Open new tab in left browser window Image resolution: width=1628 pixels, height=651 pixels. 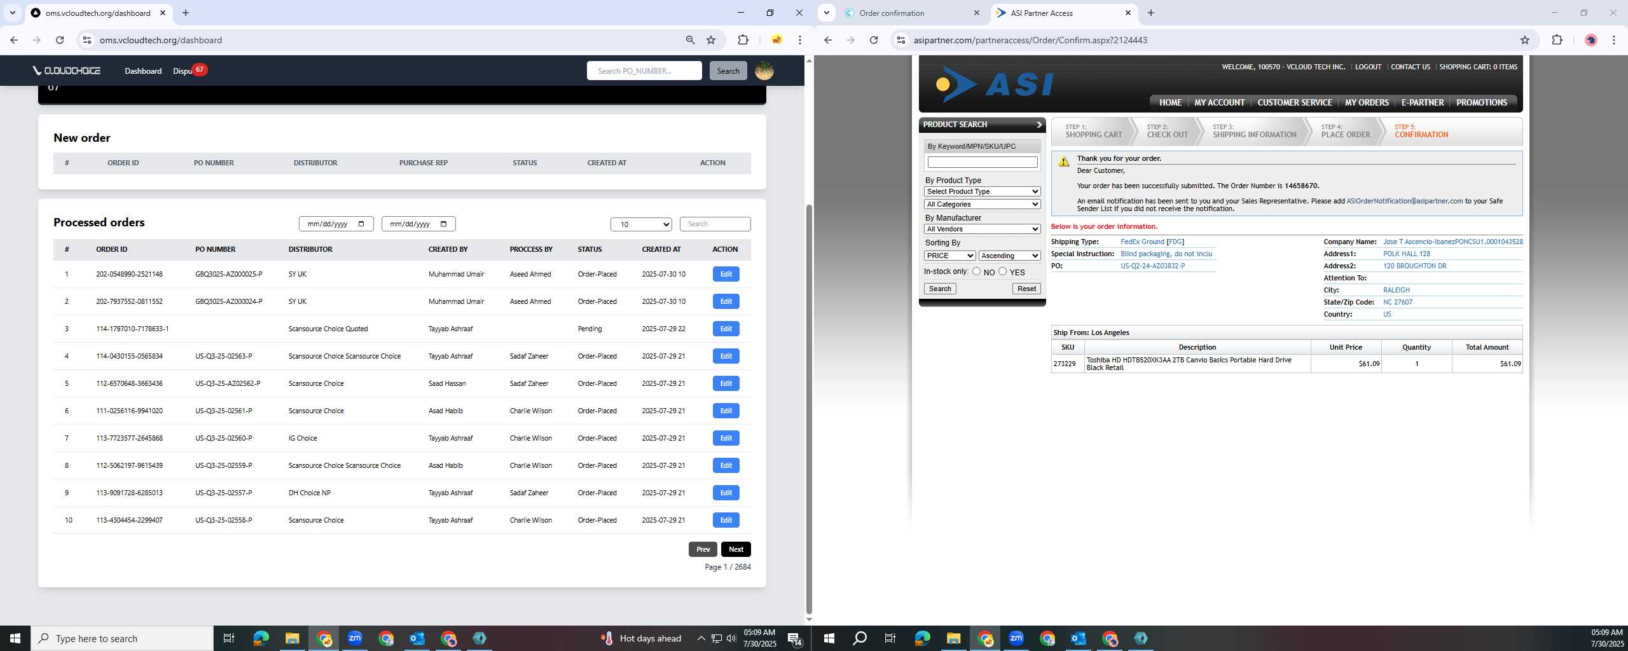click(x=185, y=13)
